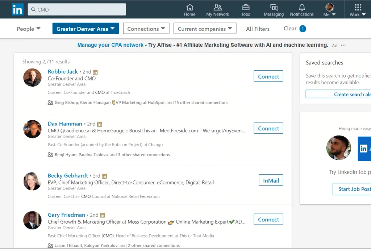
Task: Click LinkedIn premium badge next to Robbie Jack
Action: click(95, 72)
